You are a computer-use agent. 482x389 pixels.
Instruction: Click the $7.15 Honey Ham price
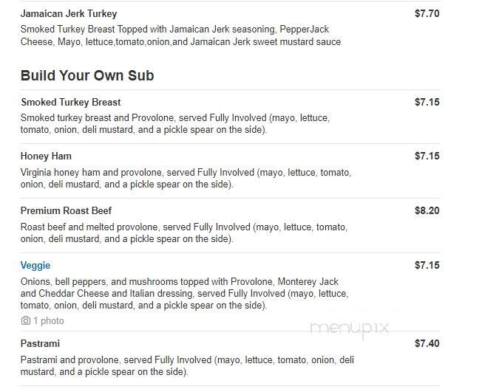coord(427,156)
